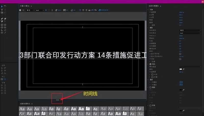
Task: Click the font size icon in toolbar
Action: pyautogui.click(x=56, y=10)
